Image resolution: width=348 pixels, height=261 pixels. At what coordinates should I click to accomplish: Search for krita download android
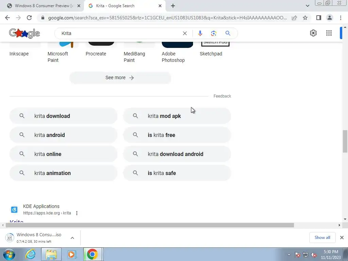click(177, 154)
